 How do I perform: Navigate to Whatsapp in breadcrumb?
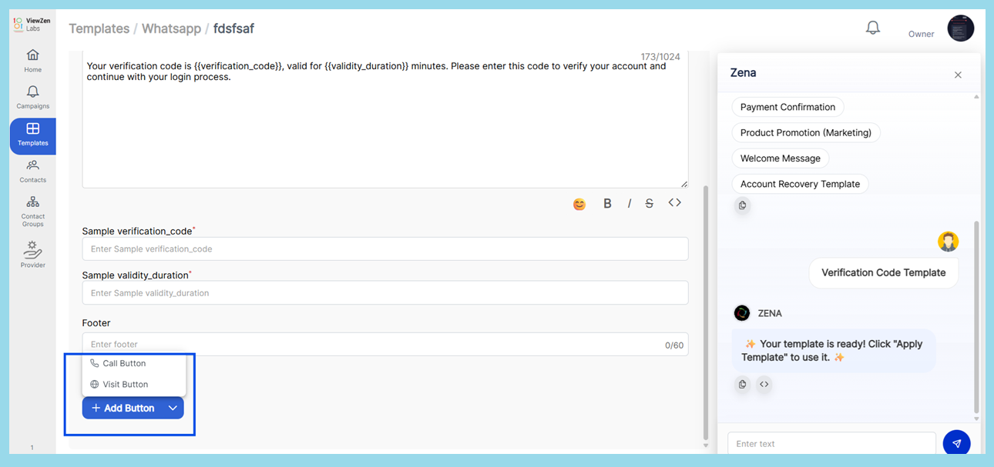171,28
